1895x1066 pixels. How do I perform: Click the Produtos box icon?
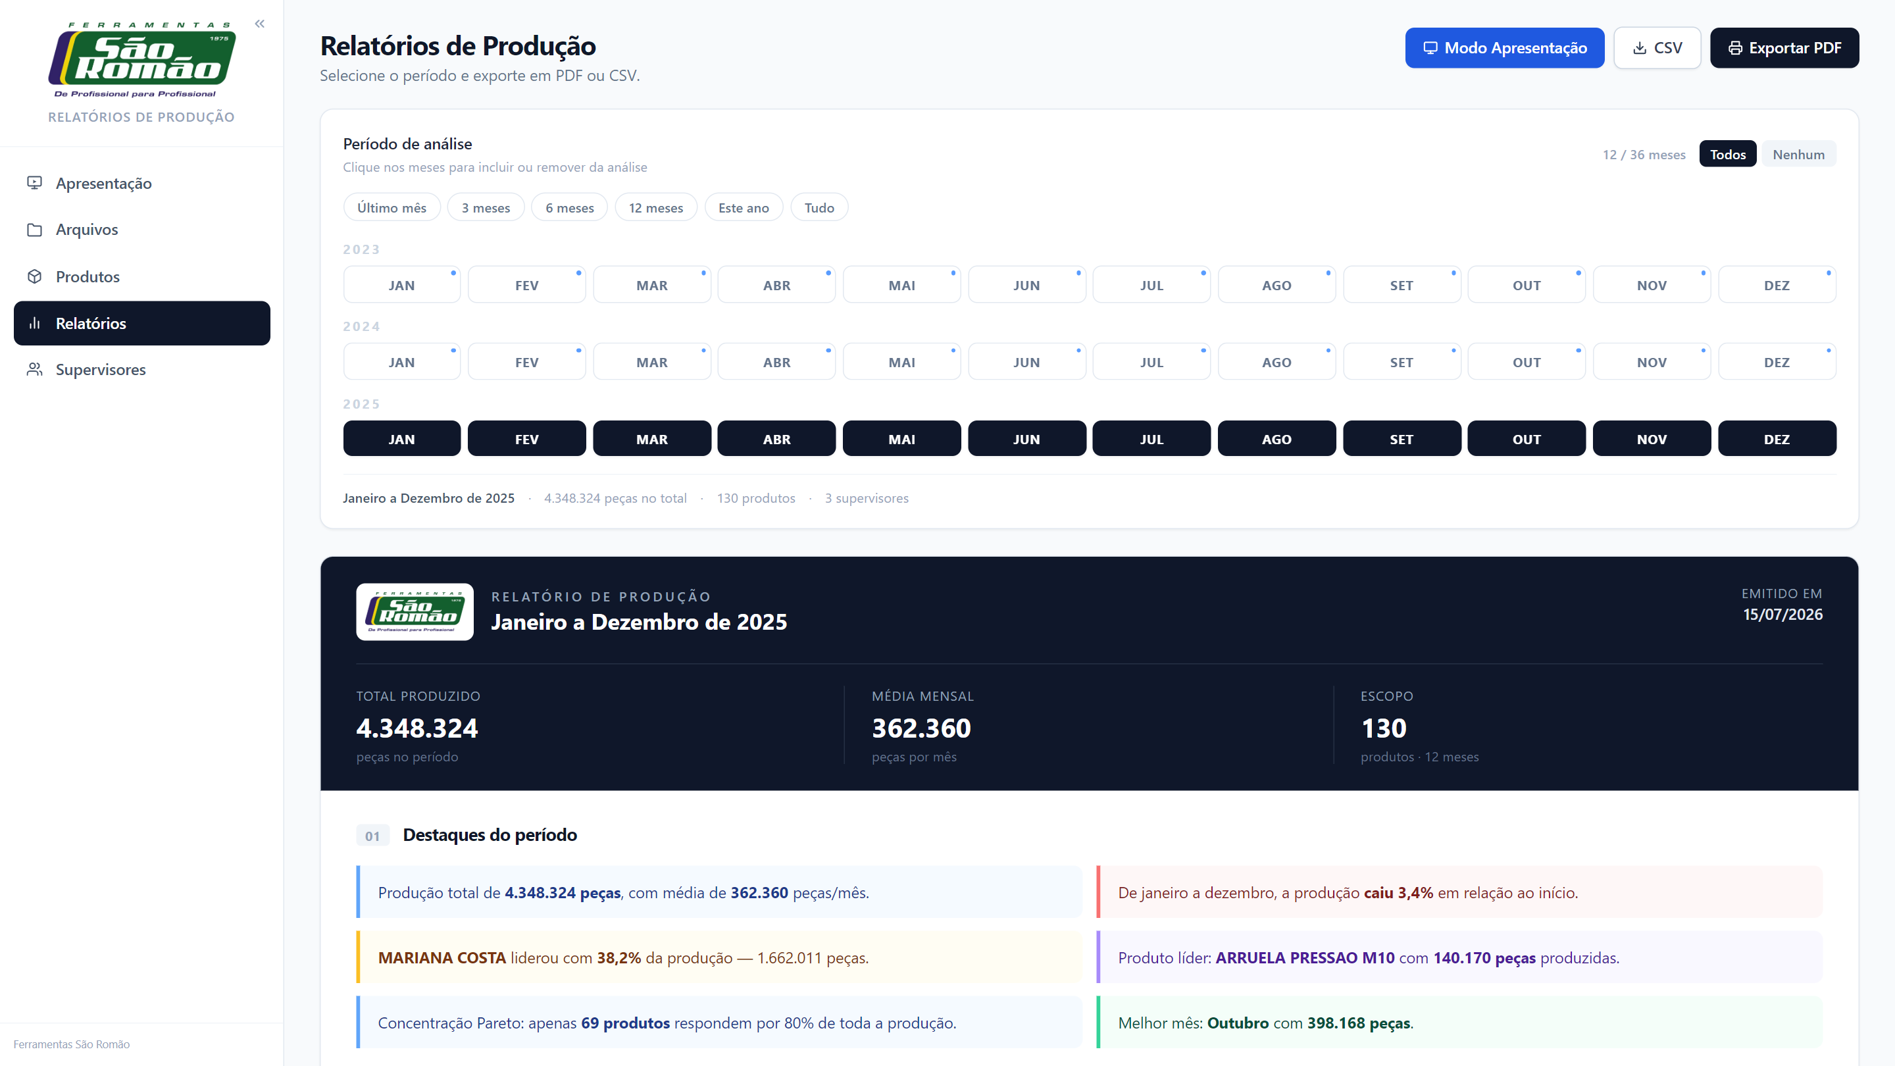click(x=35, y=276)
